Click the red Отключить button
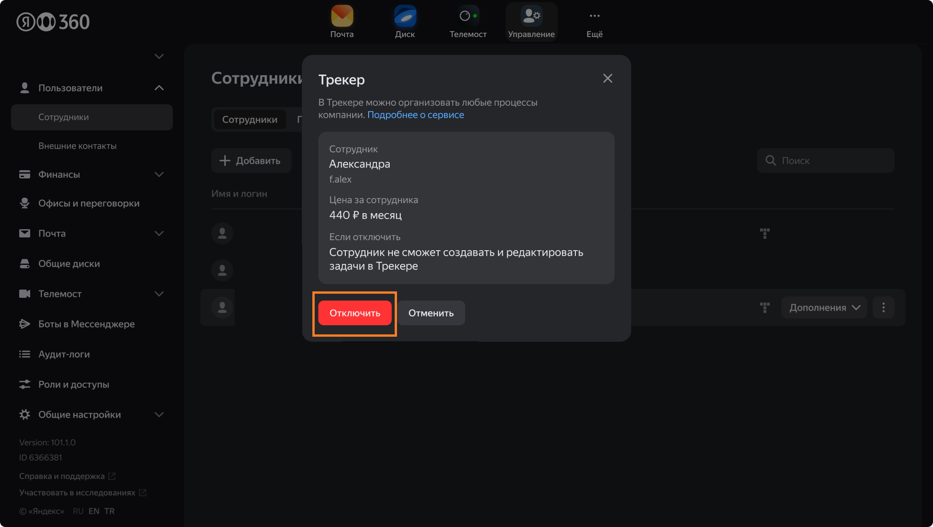Viewport: 933px width, 527px height. 355,313
